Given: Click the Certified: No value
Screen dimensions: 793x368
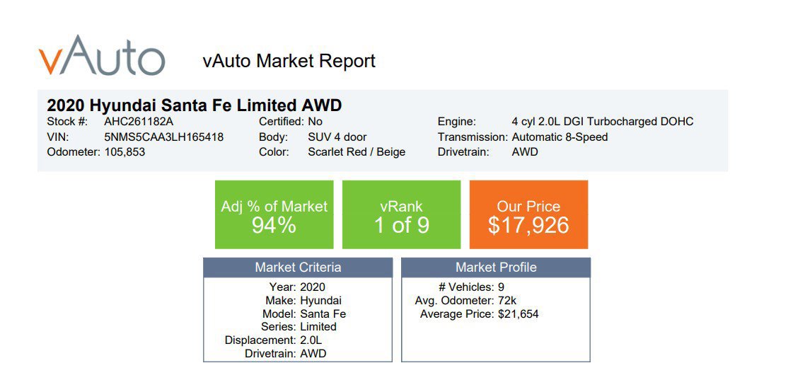Looking at the screenshot, I should pos(311,122).
